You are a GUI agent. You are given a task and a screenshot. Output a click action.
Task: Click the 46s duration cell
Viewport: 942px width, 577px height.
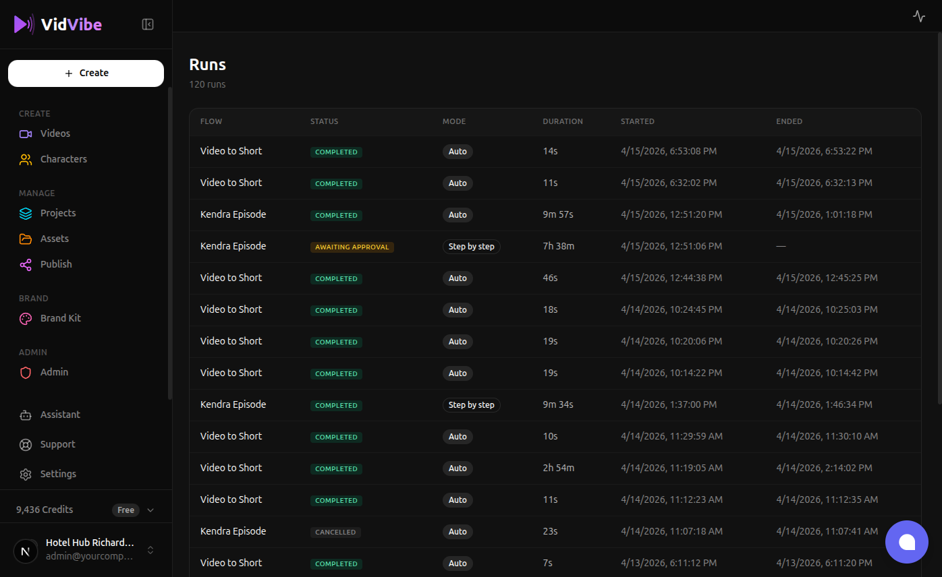point(551,278)
